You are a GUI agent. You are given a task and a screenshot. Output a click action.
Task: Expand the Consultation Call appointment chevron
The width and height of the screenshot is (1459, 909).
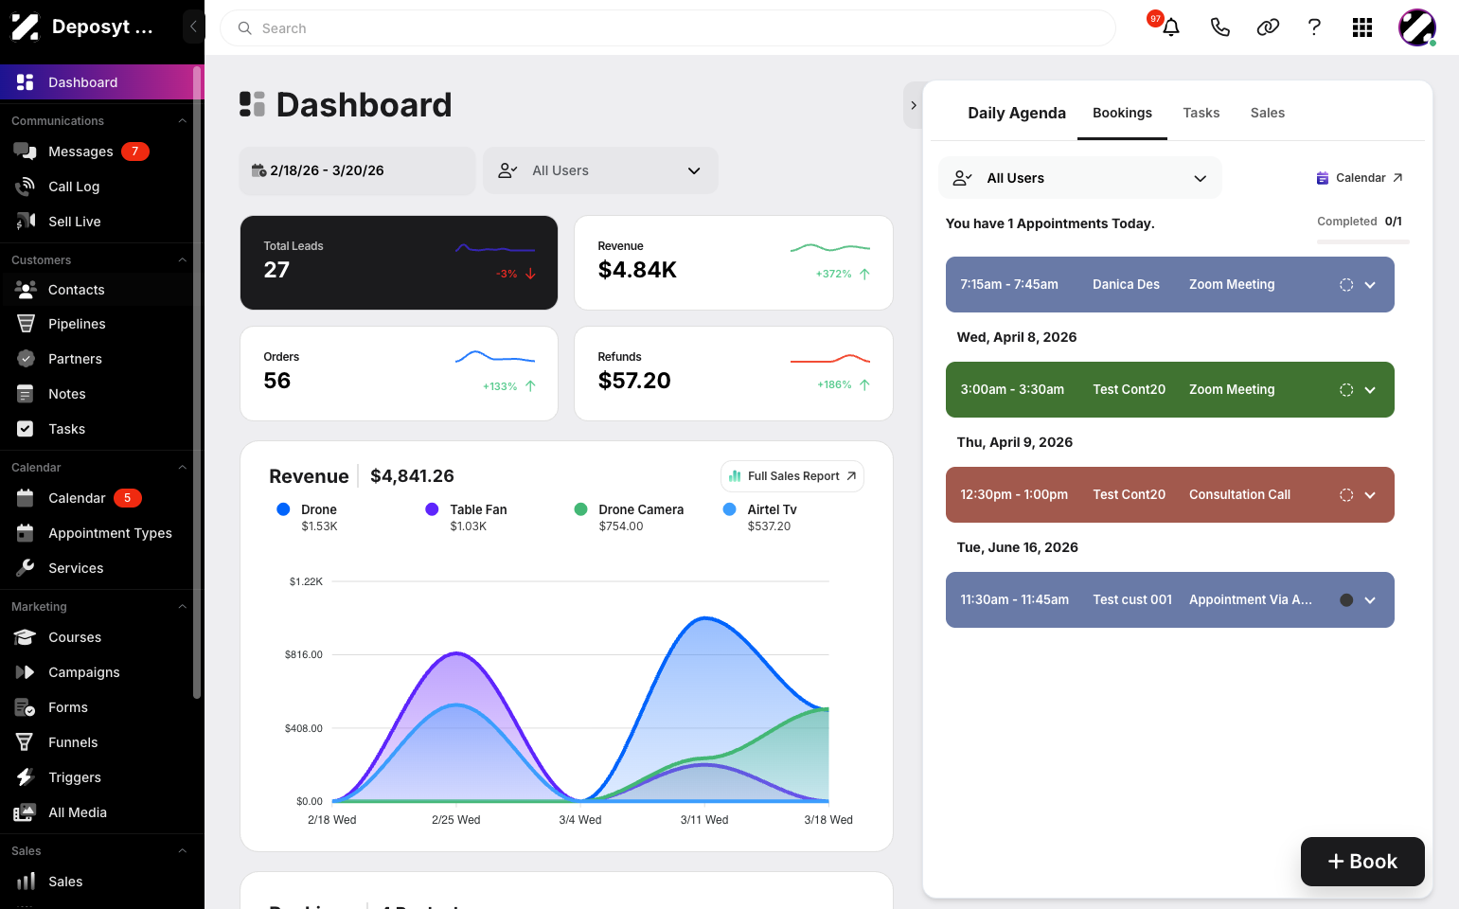coord(1370,495)
